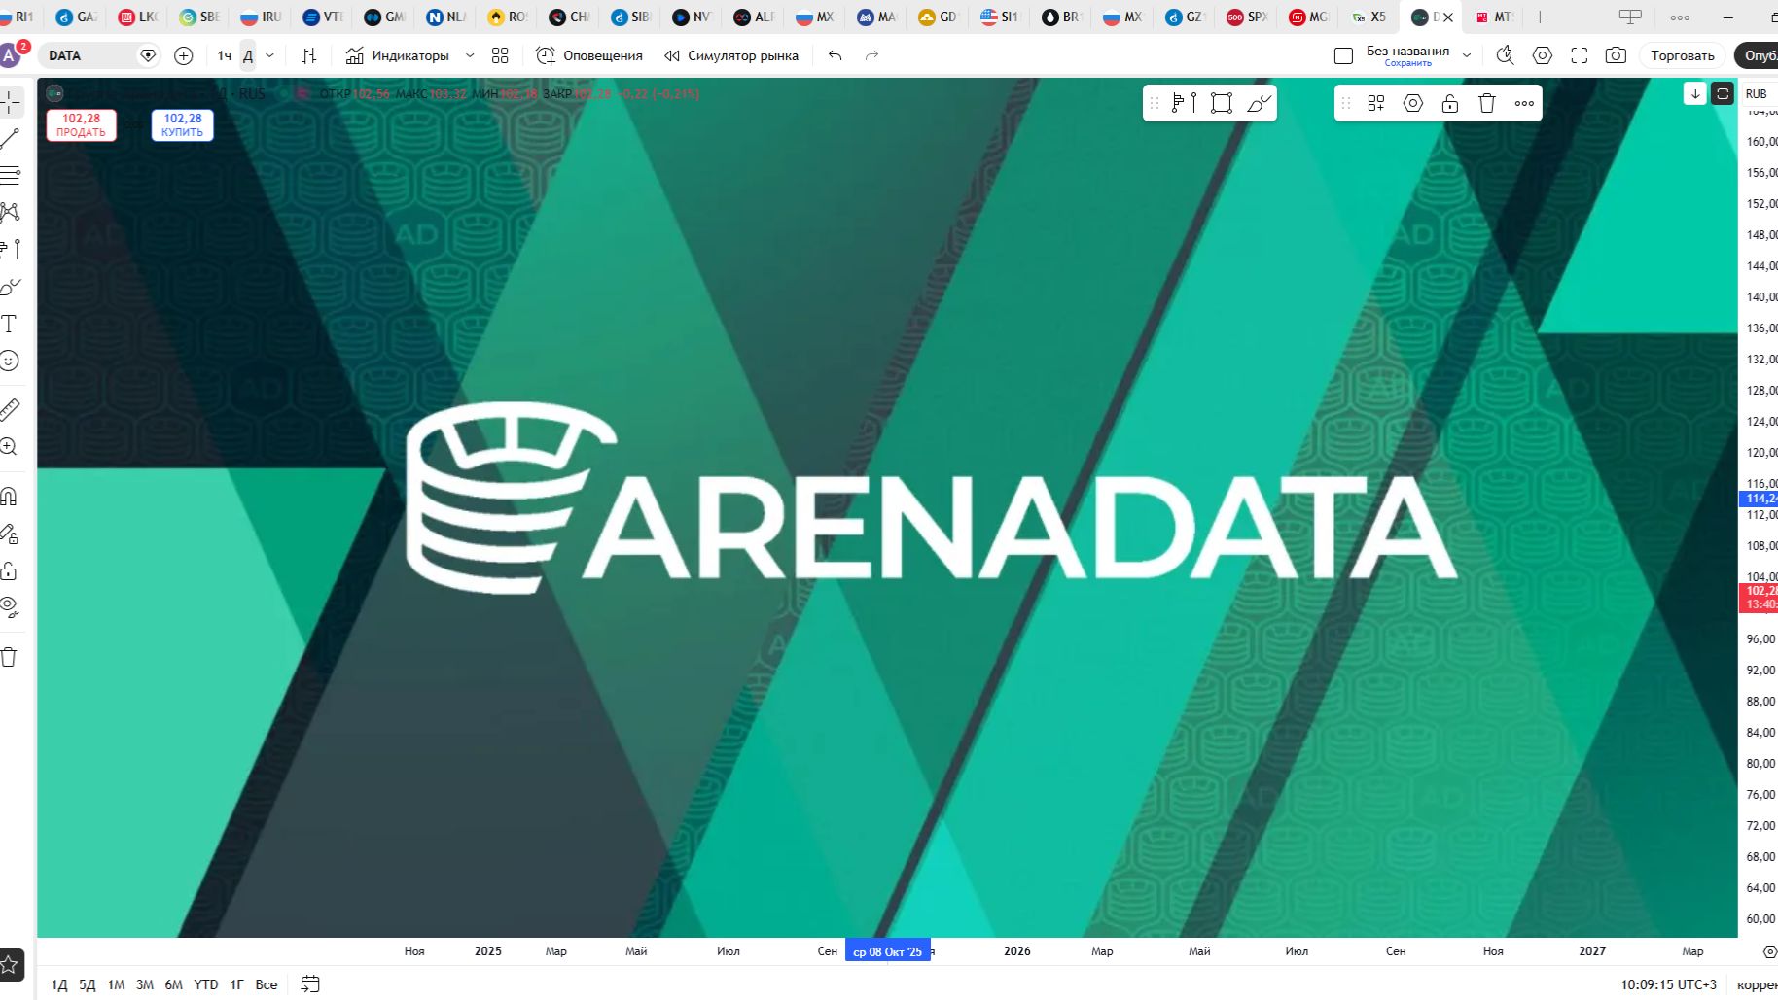
Task: Click the ПРОДАТЬ 102,28 sell button
Action: point(81,125)
